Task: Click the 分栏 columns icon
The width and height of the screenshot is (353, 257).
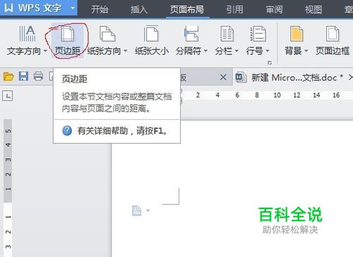Action: pyautogui.click(x=227, y=34)
